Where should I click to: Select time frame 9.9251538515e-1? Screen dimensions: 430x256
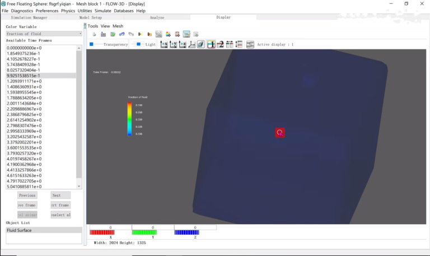point(41,76)
